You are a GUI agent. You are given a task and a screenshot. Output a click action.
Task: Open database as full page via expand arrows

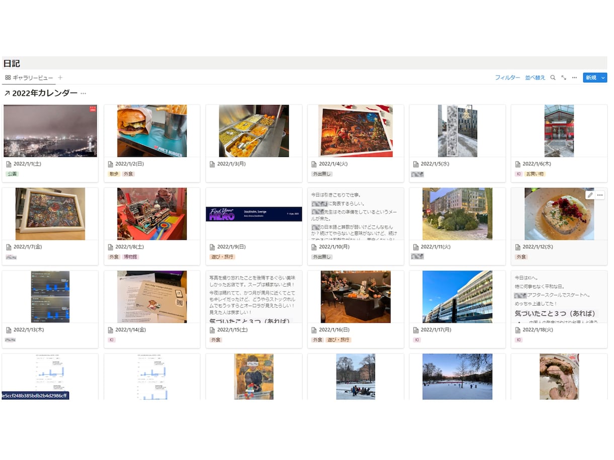pyautogui.click(x=564, y=77)
